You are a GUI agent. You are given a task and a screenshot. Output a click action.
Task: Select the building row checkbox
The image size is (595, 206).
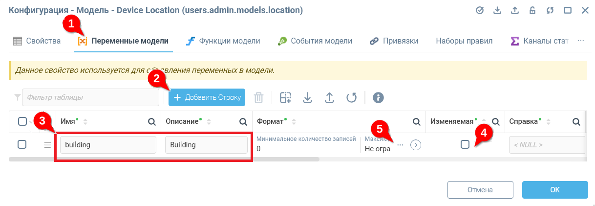[22, 144]
